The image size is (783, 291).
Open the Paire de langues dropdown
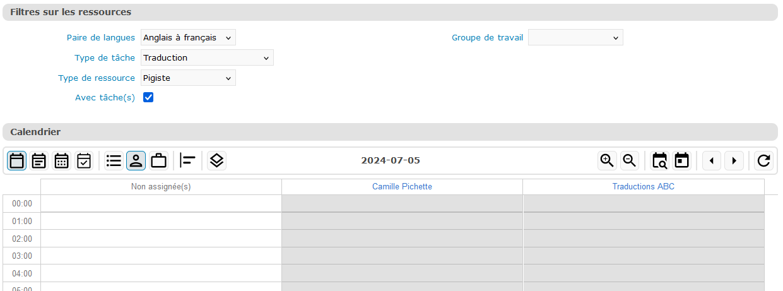(188, 38)
